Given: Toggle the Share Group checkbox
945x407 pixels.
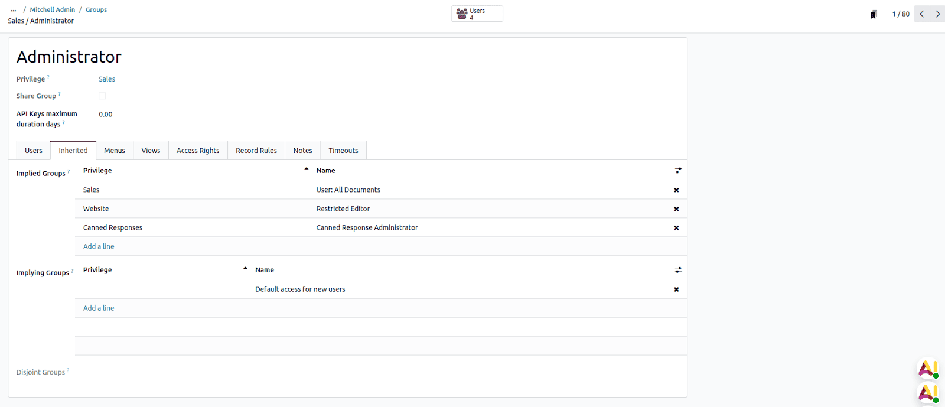Looking at the screenshot, I should (102, 96).
